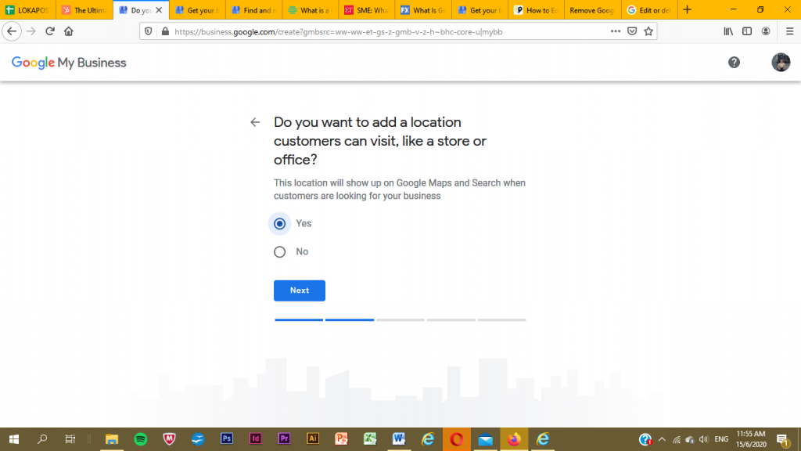The width and height of the screenshot is (801, 451).
Task: Bookmark this page with the star icon
Action: (x=648, y=31)
